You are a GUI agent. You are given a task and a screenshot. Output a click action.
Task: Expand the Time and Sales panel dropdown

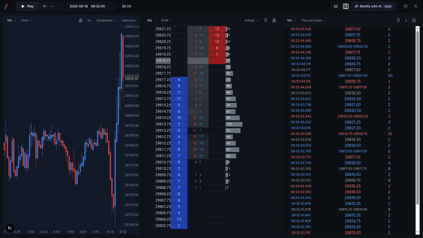coord(314,20)
